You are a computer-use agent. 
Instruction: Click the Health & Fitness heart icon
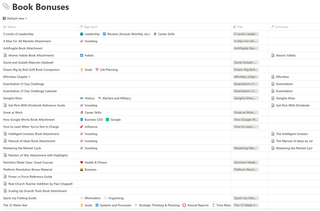click(x=82, y=163)
